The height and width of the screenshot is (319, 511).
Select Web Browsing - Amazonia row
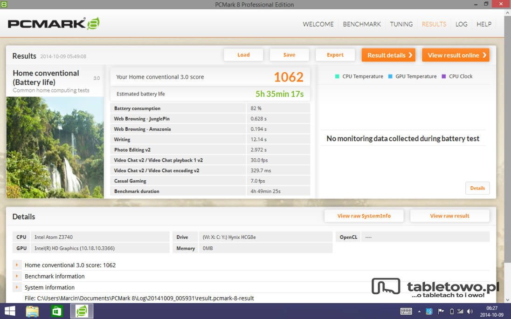pyautogui.click(x=210, y=129)
